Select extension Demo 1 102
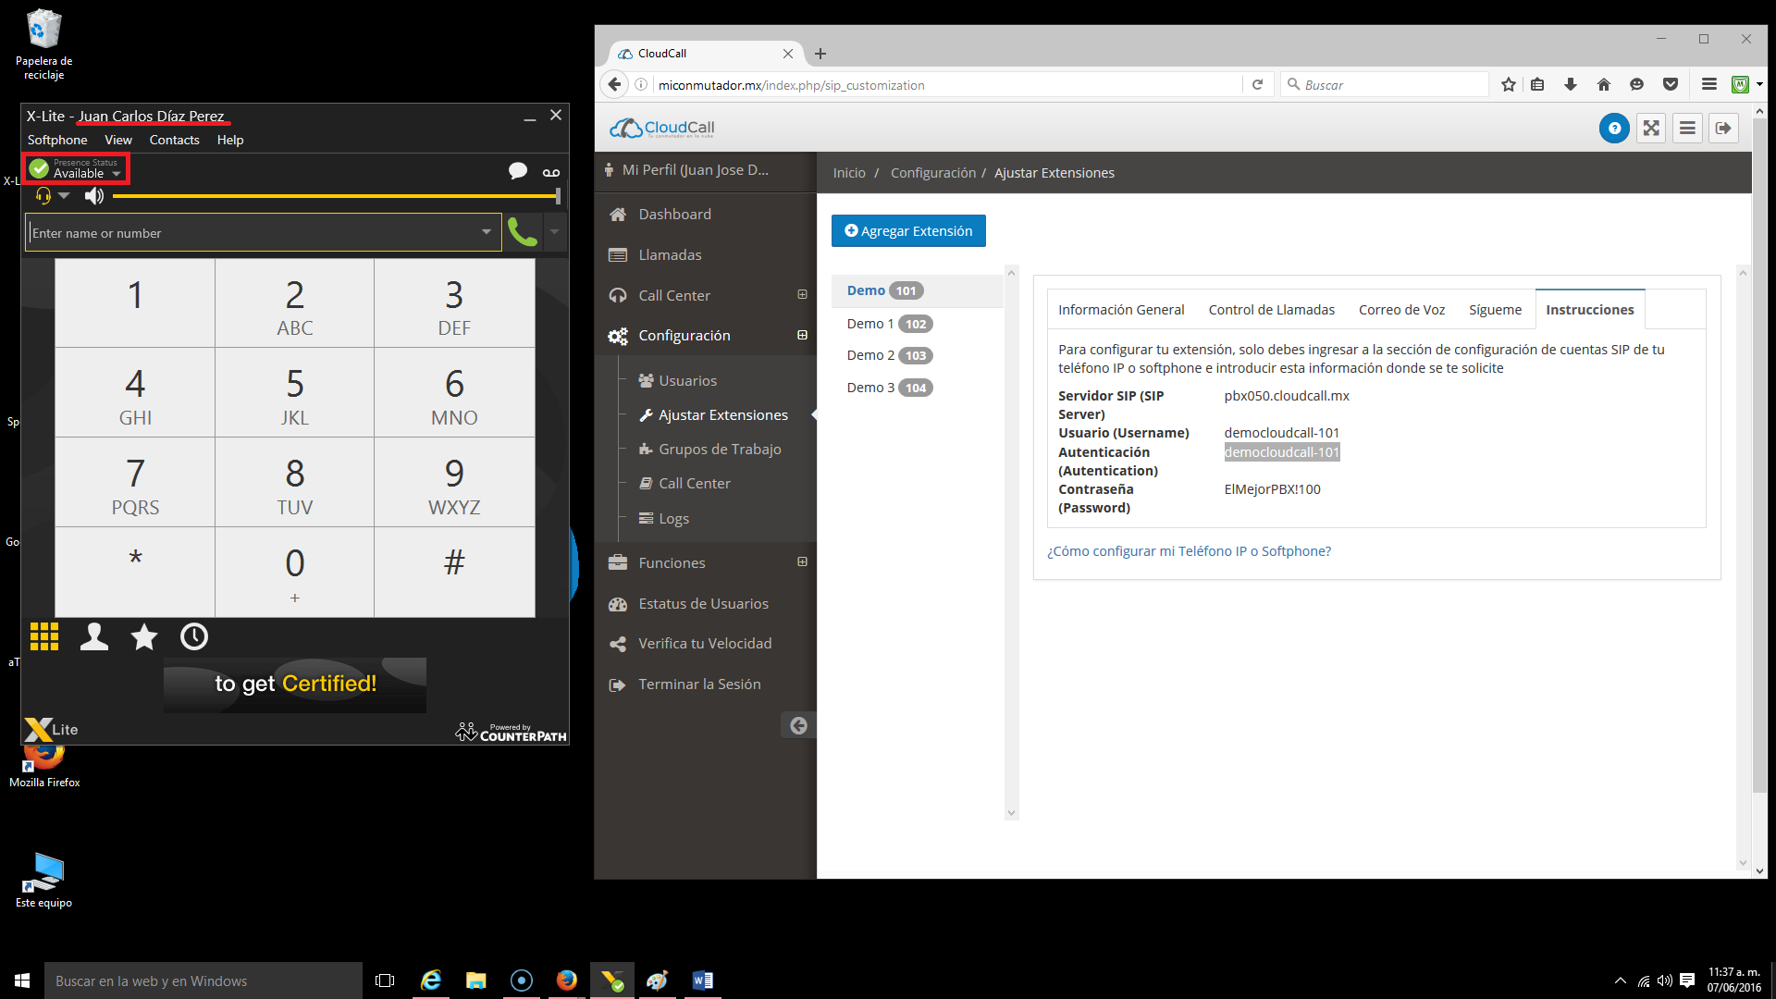1776x999 pixels. (x=916, y=324)
